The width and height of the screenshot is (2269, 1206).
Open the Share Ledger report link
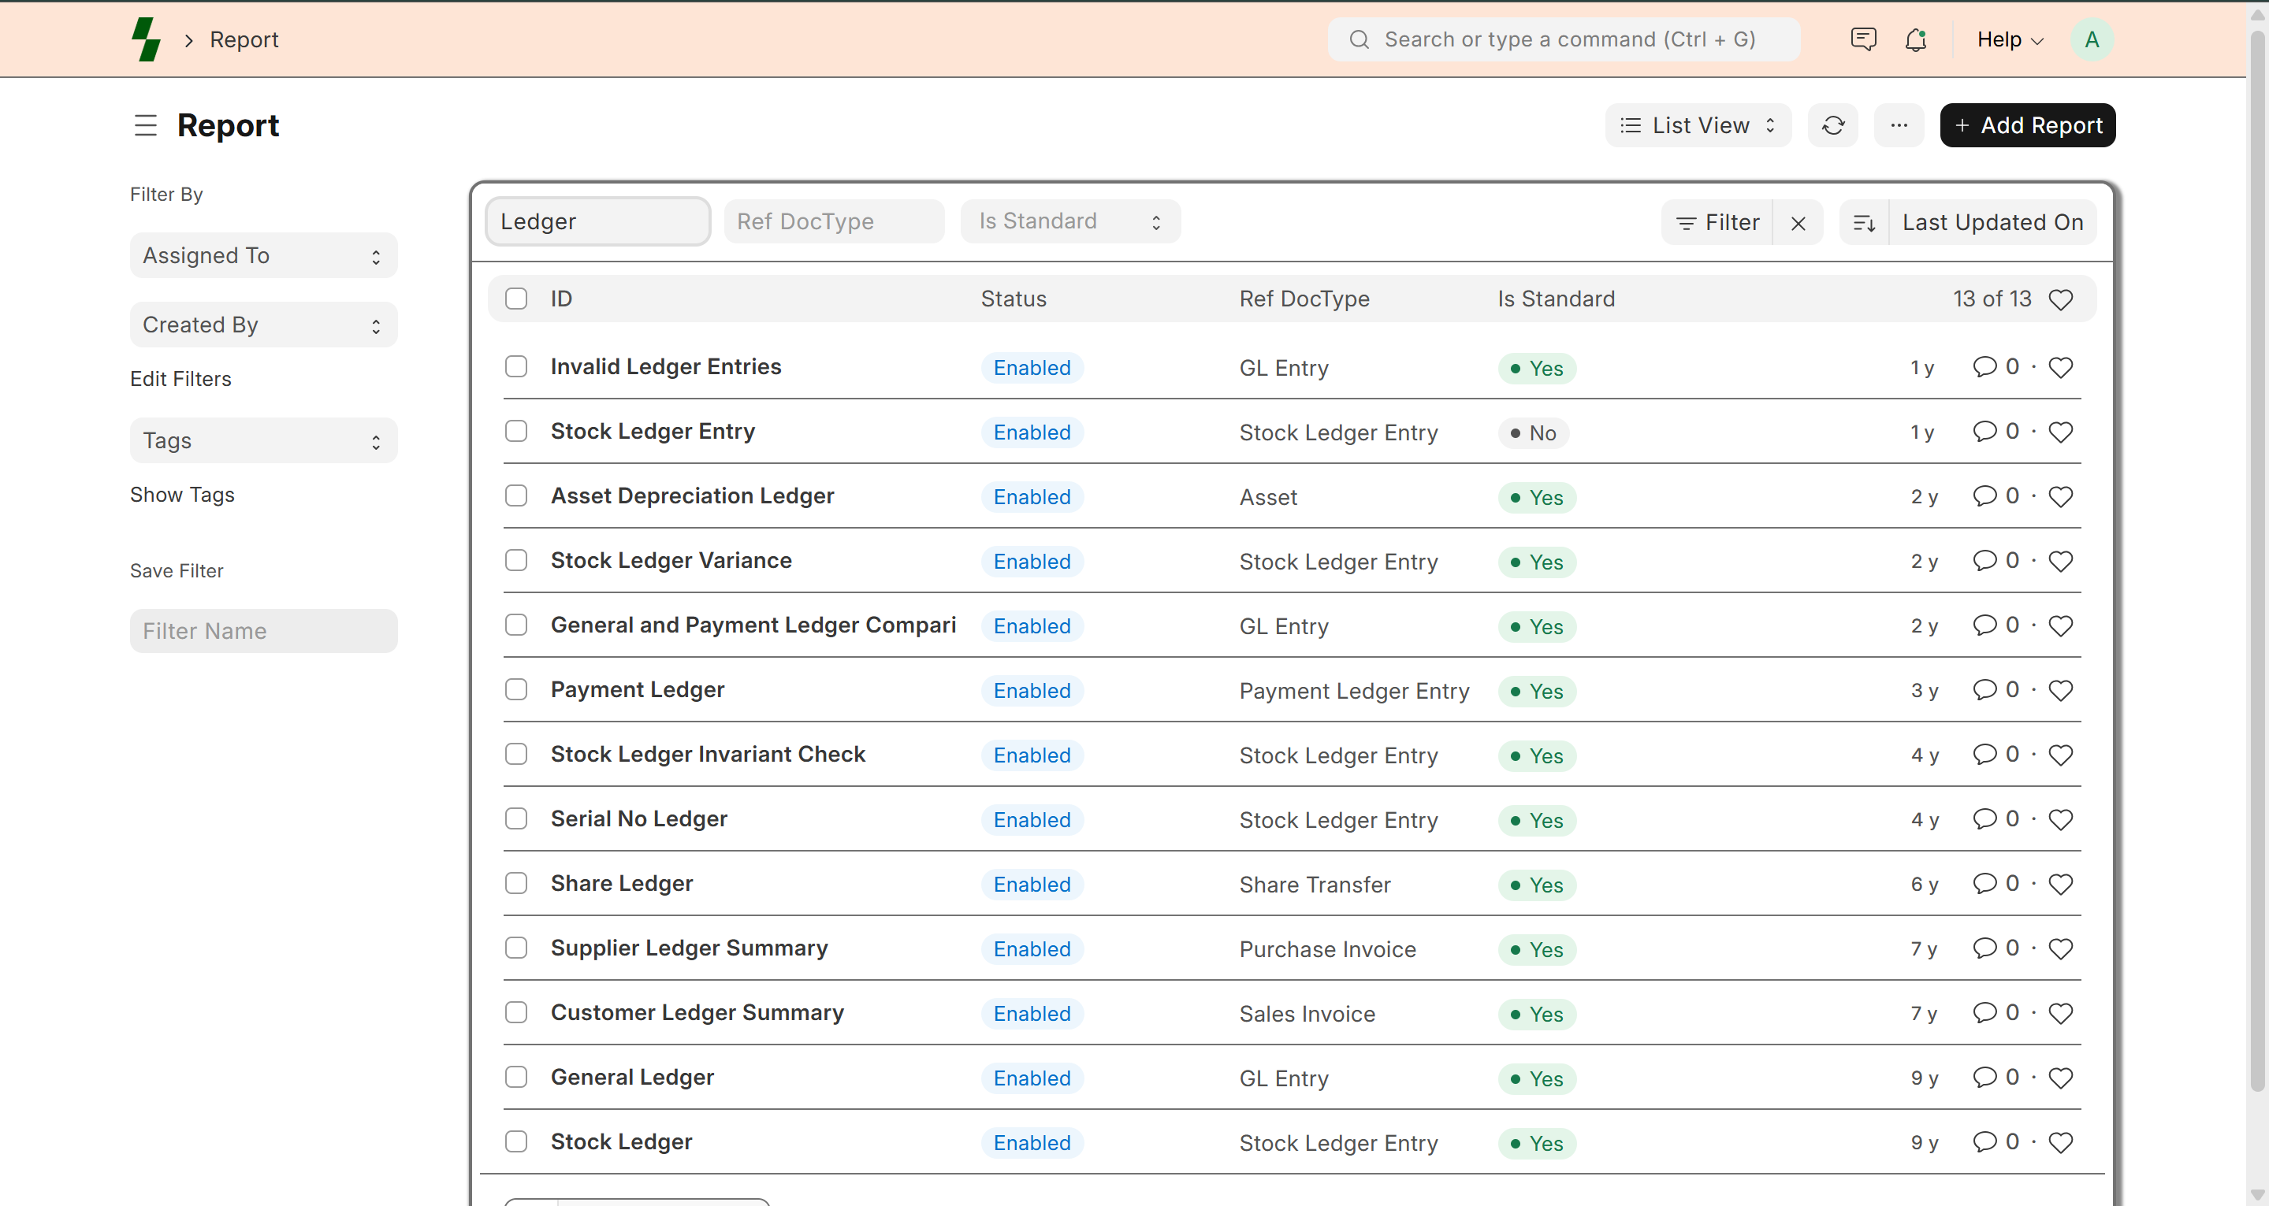click(621, 883)
